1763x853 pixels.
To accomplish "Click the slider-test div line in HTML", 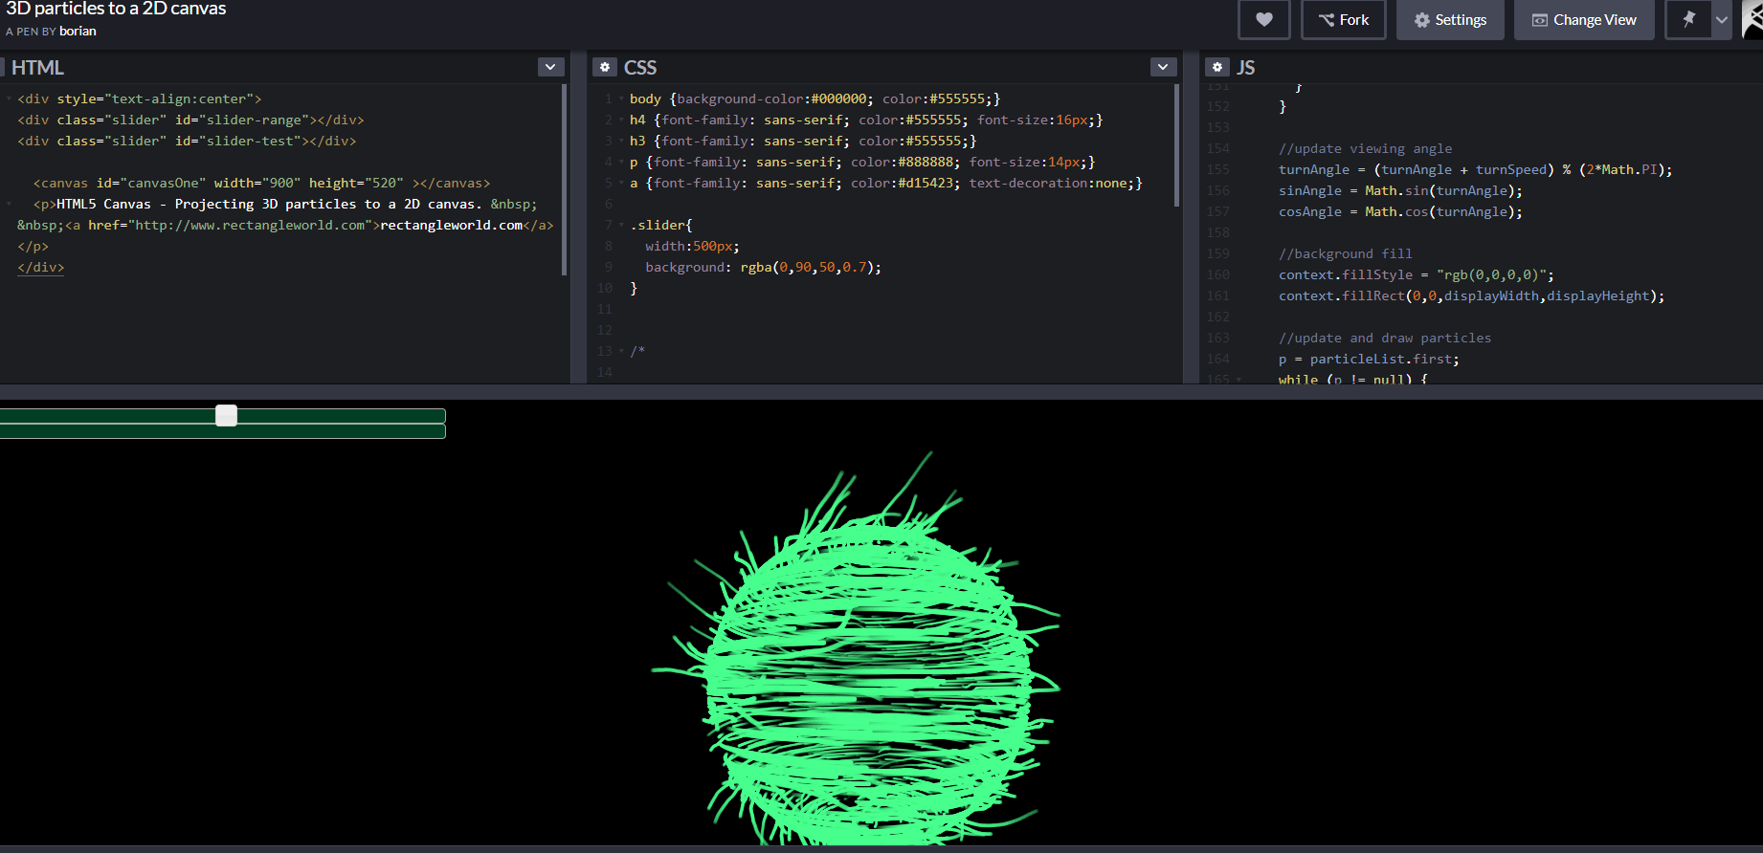I will click(187, 141).
